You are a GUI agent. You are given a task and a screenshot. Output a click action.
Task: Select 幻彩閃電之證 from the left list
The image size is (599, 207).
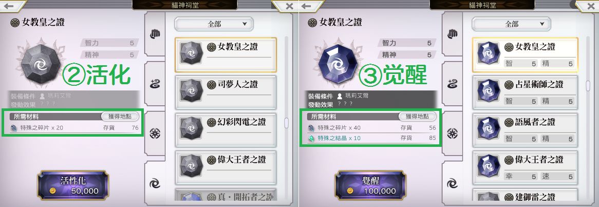click(226, 130)
